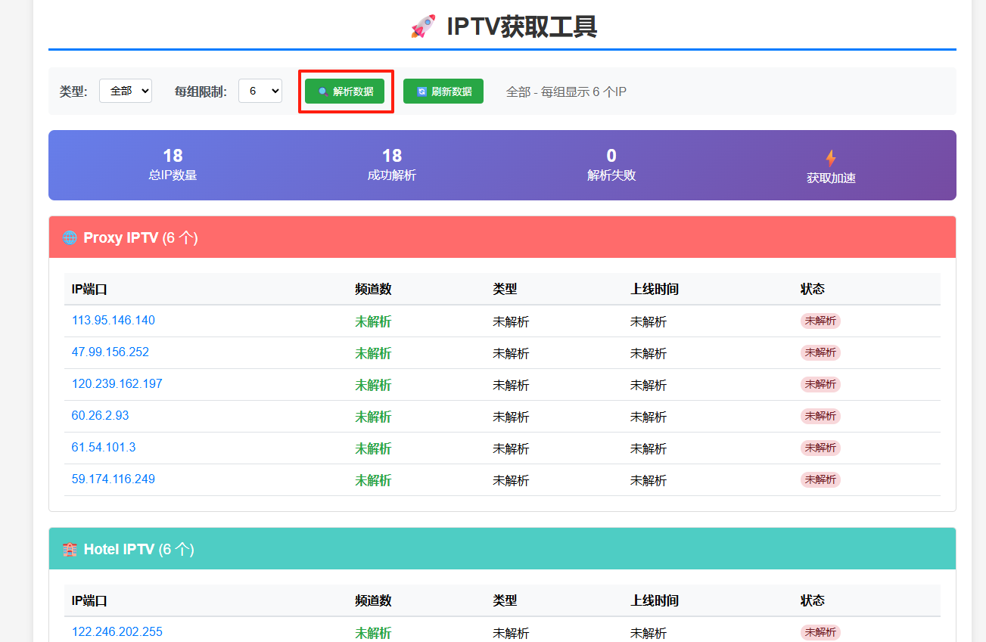The width and height of the screenshot is (986, 642).
Task: Open IP link 120.239.162.197
Action: [117, 384]
